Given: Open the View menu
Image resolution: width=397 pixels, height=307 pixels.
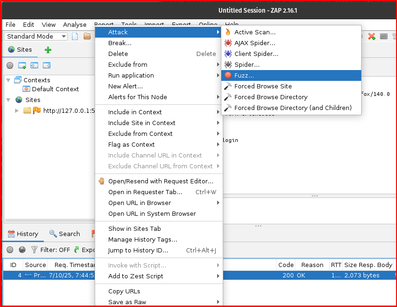Looking at the screenshot, I should (49, 25).
